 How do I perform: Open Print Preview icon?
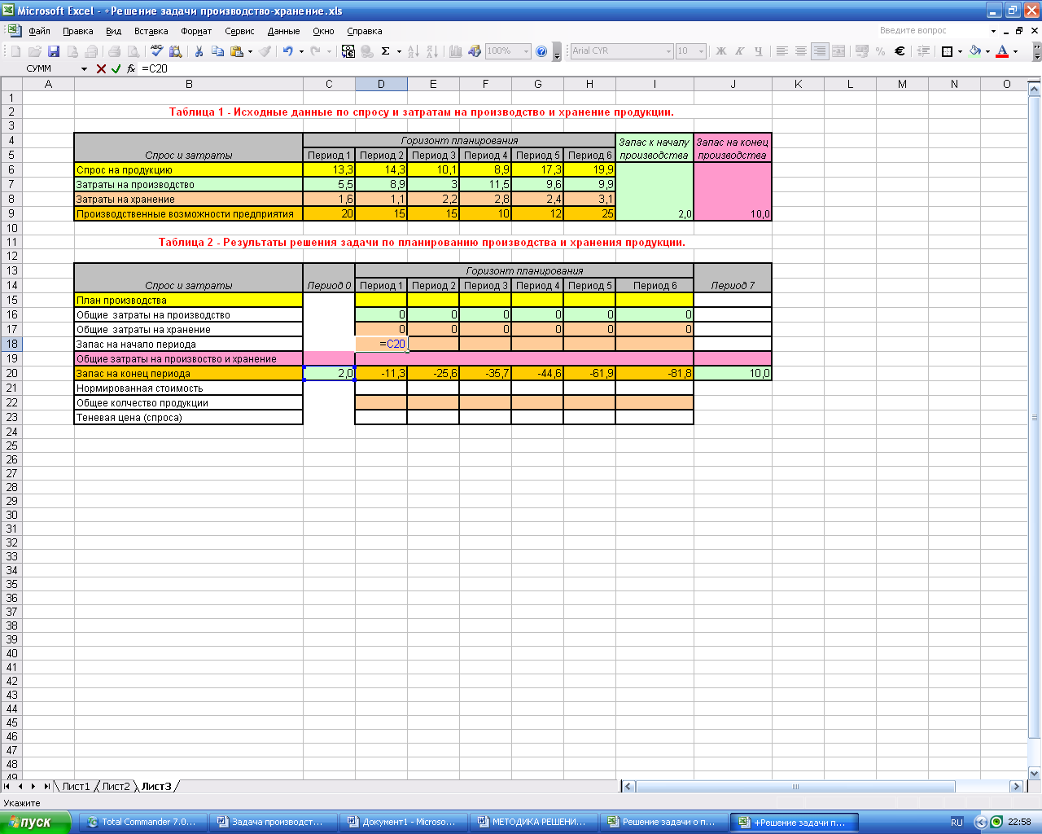pos(134,51)
